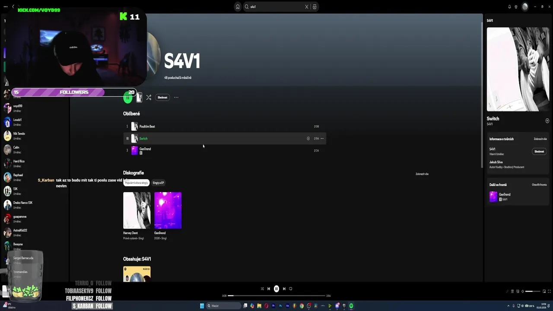Image resolution: width=553 pixels, height=311 pixels.
Task: Open the GenTrend track cover thumbnail
Action: (134, 150)
